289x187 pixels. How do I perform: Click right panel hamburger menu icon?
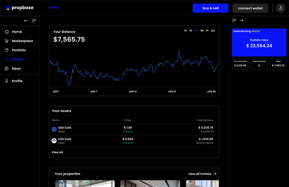(x=234, y=21)
